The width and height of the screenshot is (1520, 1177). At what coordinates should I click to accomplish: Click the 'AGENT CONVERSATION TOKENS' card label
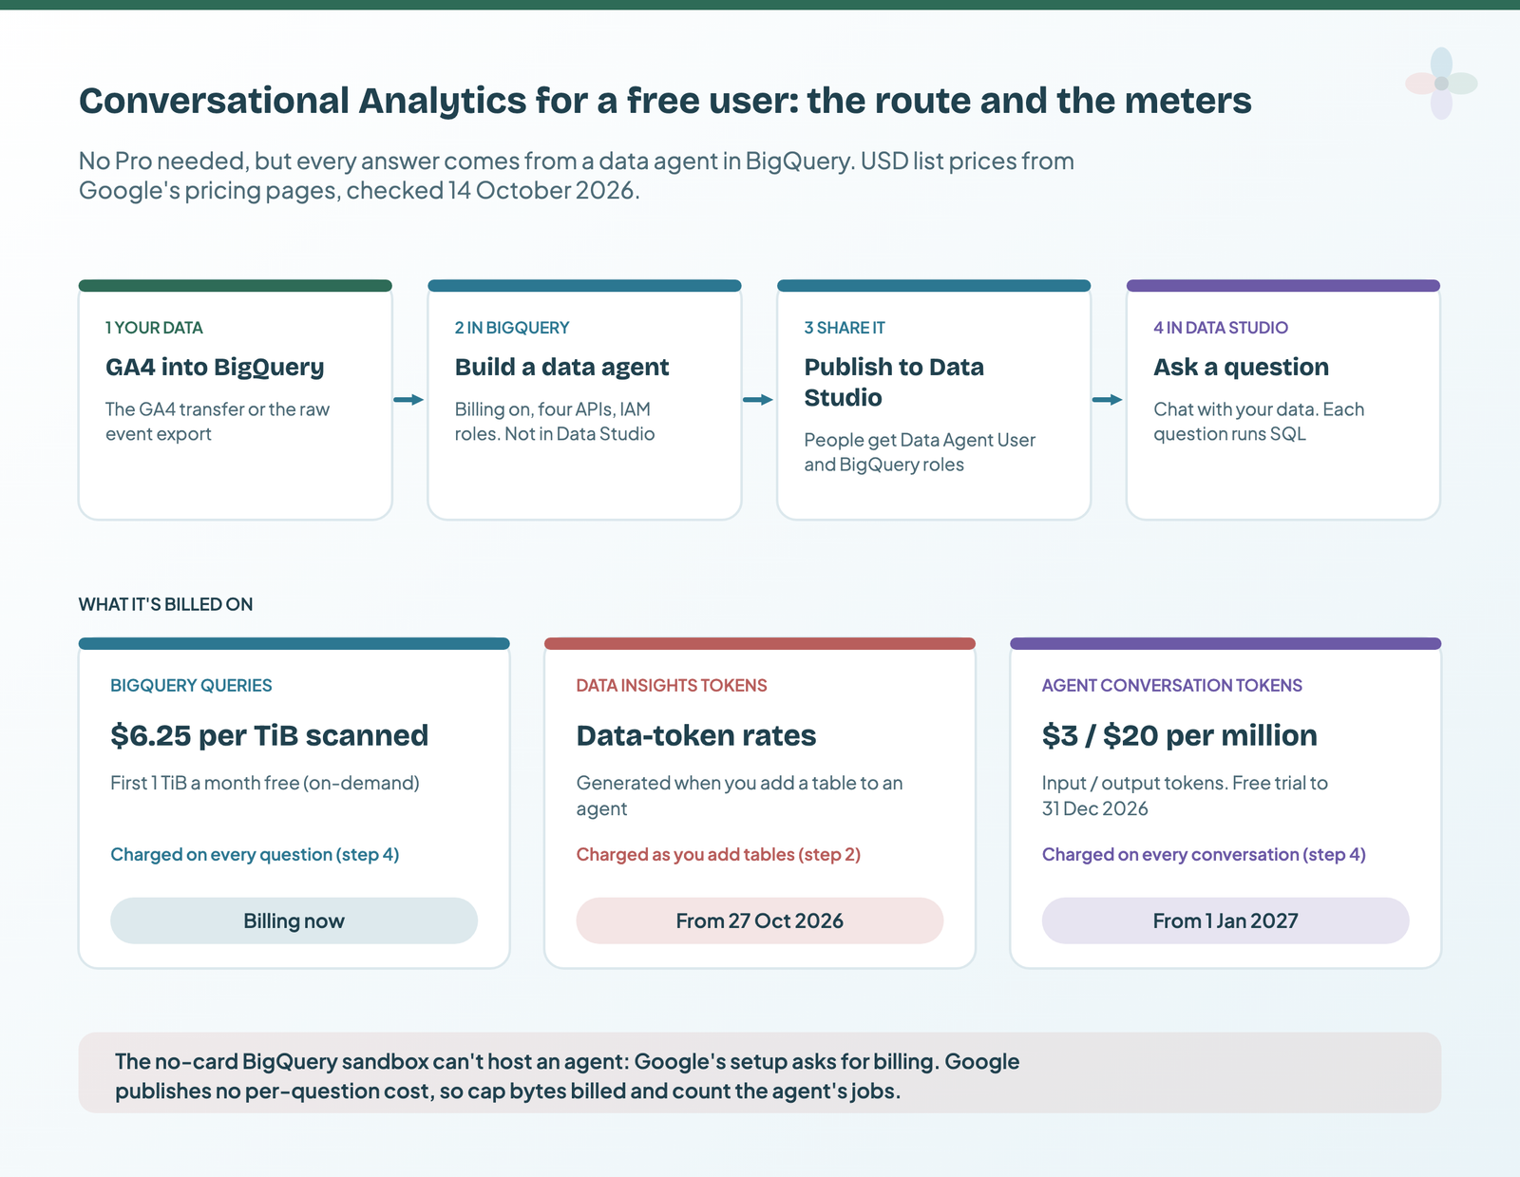pyautogui.click(x=1171, y=686)
